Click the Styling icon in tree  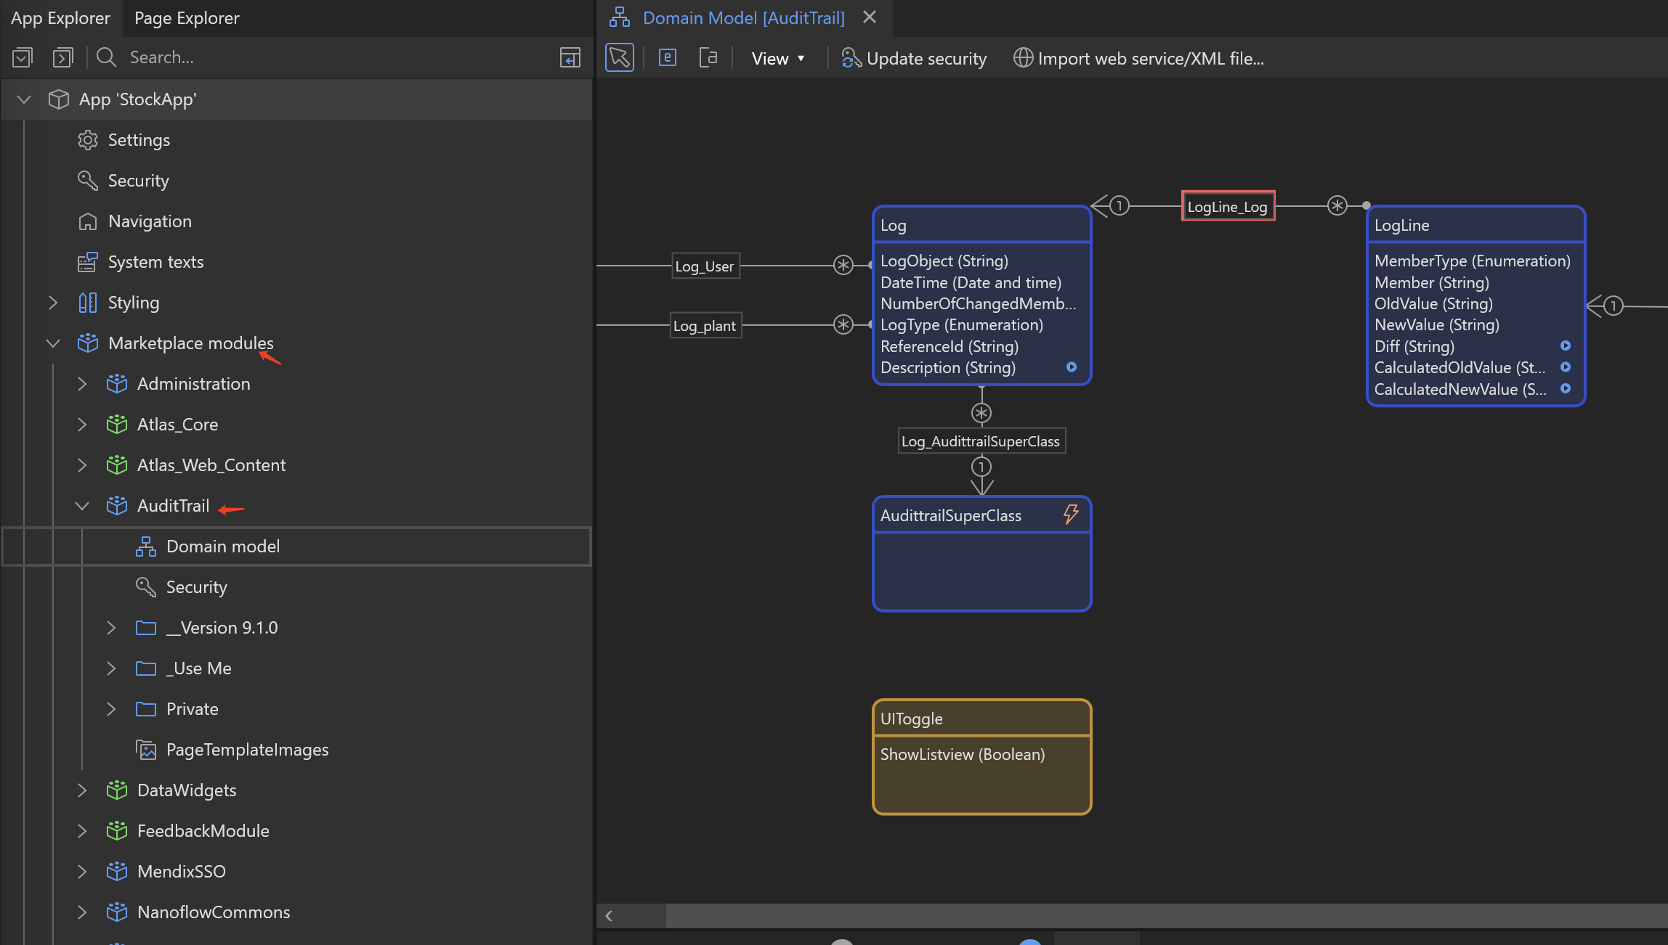87,303
